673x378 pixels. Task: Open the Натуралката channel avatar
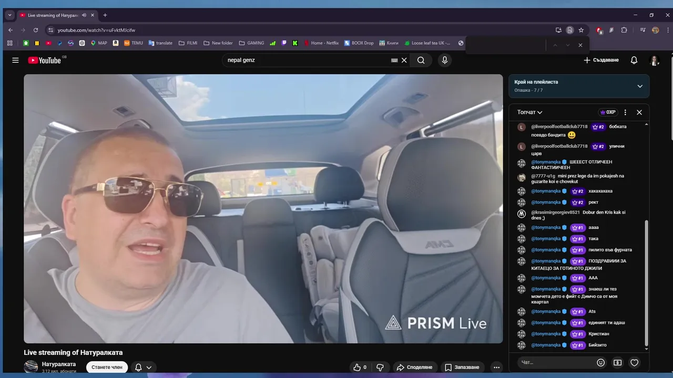[31, 366]
